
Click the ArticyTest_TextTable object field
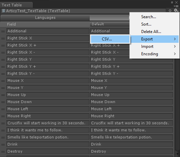pos(84,11)
